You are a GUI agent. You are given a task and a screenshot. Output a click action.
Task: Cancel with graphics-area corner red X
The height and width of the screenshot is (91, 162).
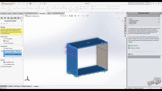click(122, 21)
